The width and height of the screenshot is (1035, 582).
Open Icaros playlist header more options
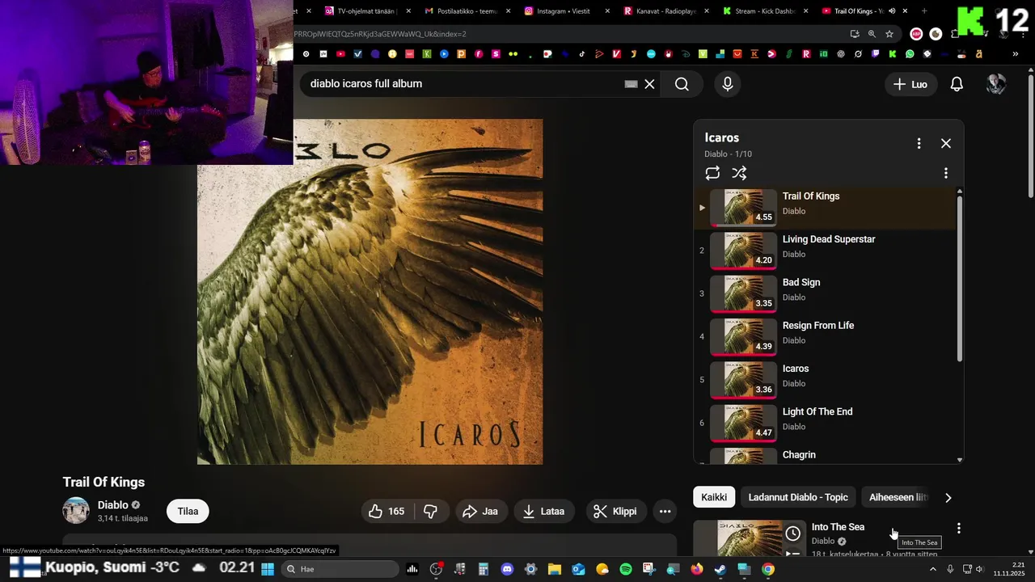tap(919, 143)
